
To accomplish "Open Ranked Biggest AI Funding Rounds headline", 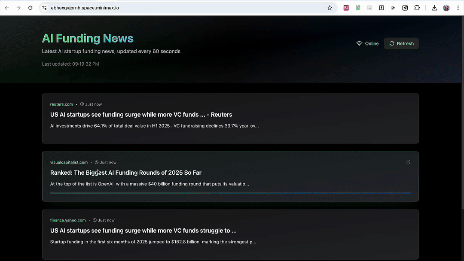I will tap(126, 173).
